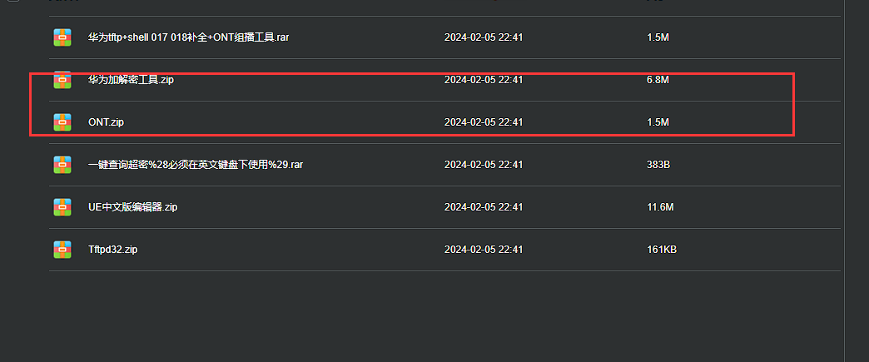Click the 383B file size entry
This screenshot has width=869, height=362.
659,165
